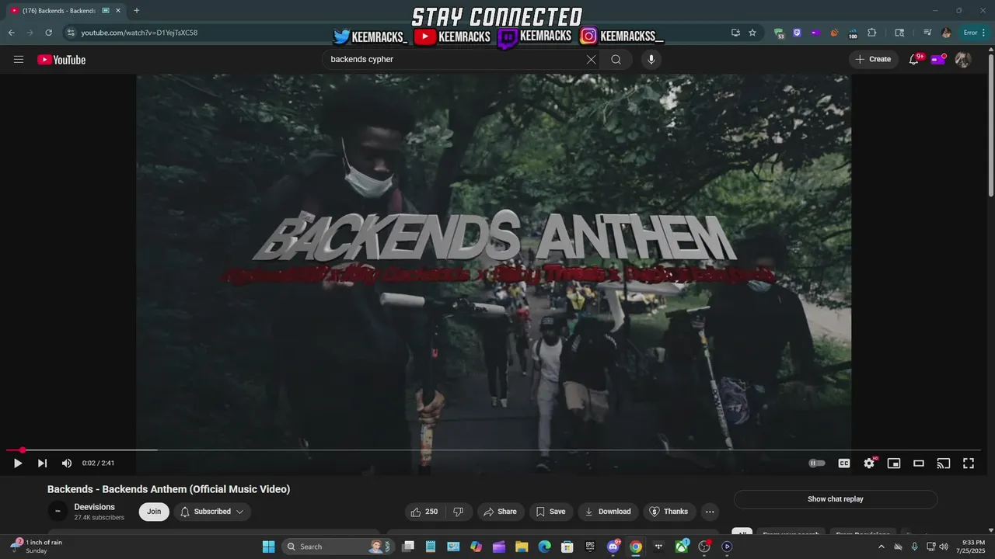Screen dimensions: 995x559
Task: Skip to the next video
Action: click(42, 464)
